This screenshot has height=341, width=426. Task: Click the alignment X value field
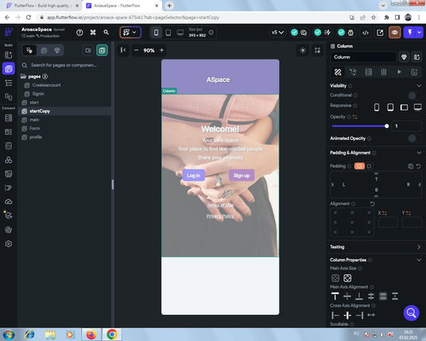point(388,223)
